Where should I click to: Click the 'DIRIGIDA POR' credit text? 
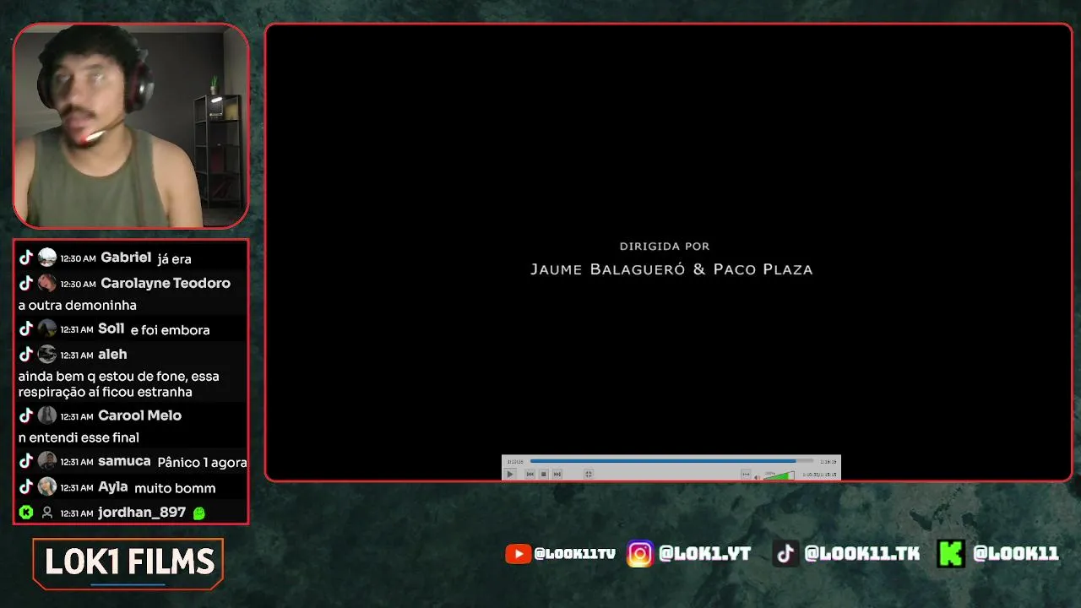tap(665, 247)
